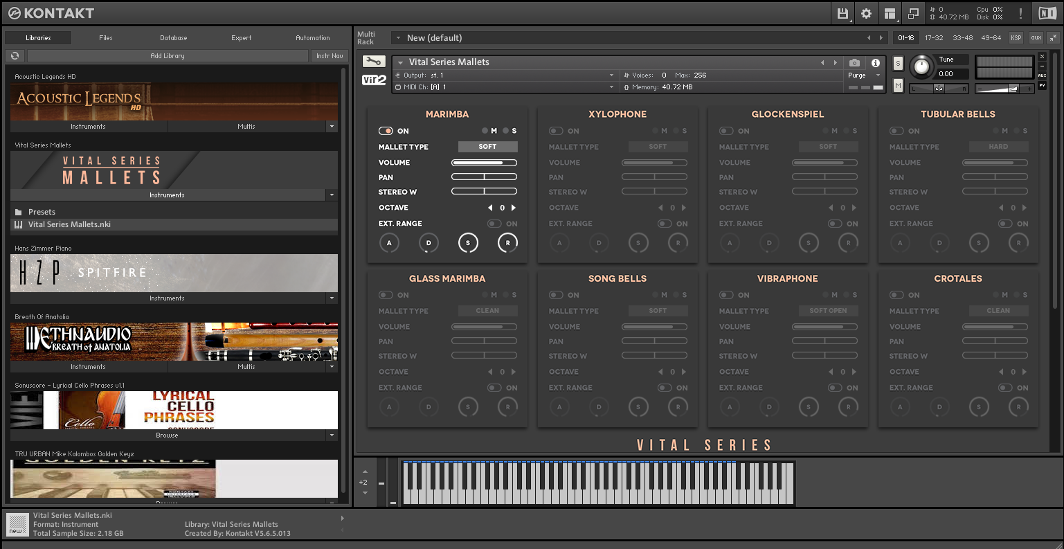Enable the Vibraphone ON switch
The image size is (1064, 549).
coord(726,295)
